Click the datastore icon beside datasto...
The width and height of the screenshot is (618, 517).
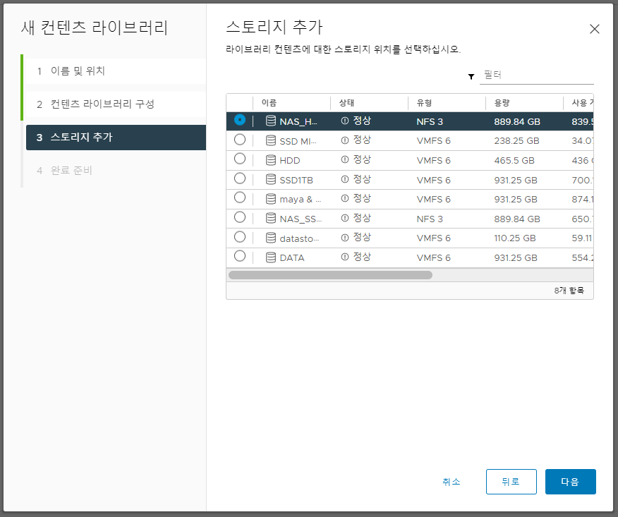click(271, 238)
